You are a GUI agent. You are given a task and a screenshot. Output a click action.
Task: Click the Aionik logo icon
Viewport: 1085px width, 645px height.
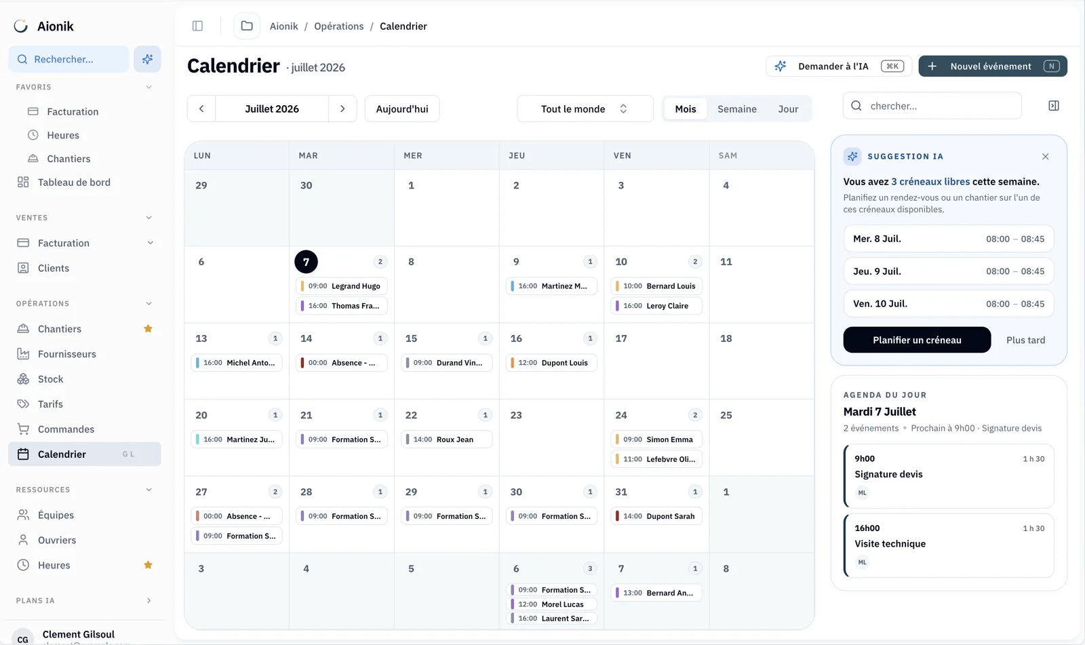[x=21, y=26]
